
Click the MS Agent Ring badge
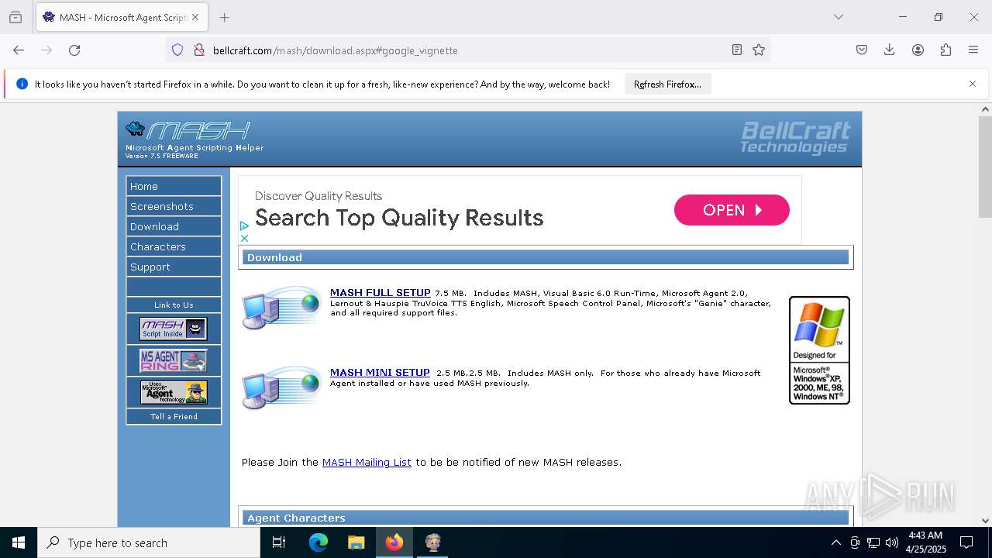pyautogui.click(x=174, y=360)
